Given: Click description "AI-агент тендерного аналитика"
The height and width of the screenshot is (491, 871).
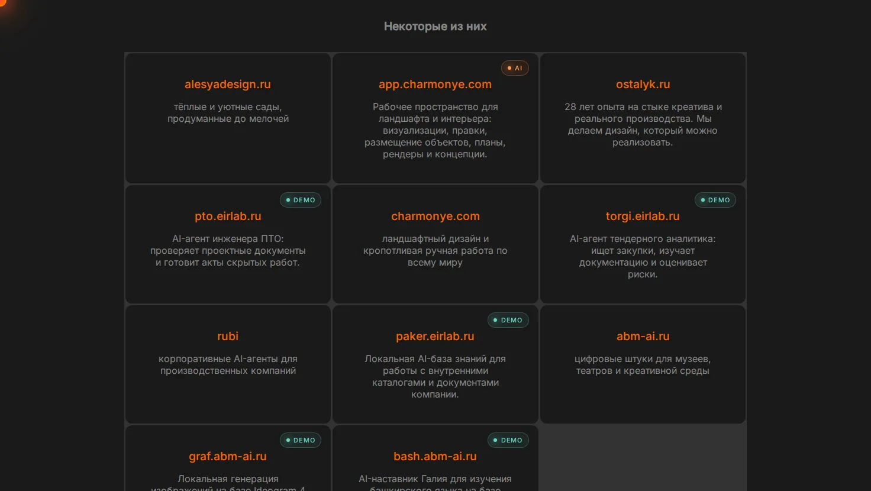Looking at the screenshot, I should [643, 238].
